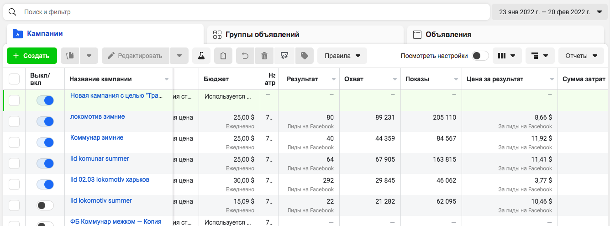Check lid komunar summer row checkbox

click(x=14, y=163)
